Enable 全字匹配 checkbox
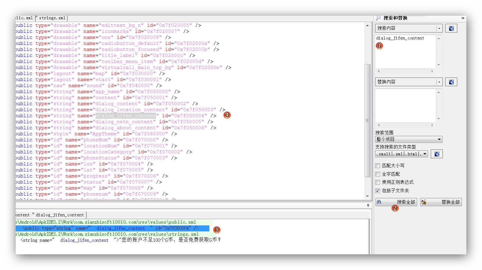The height and width of the screenshot is (270, 482). pyautogui.click(x=378, y=174)
